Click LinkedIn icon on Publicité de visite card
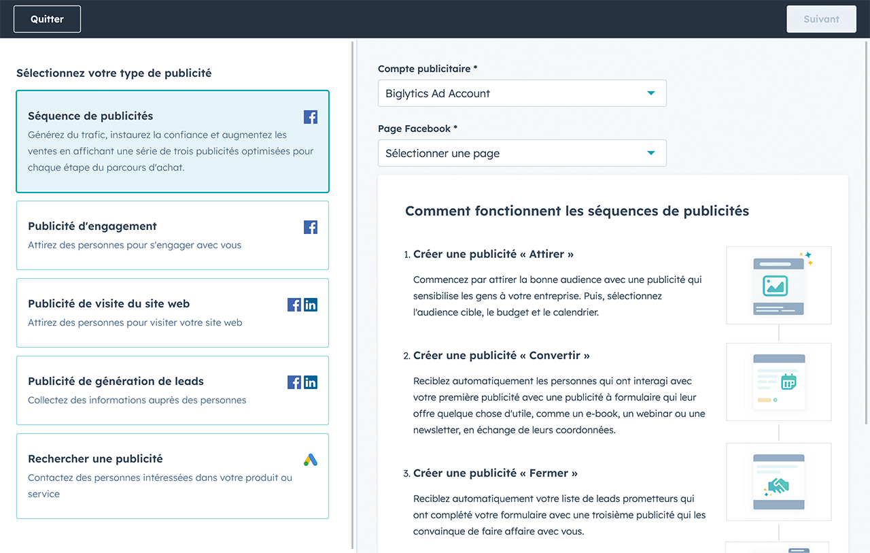Screen dimensions: 870x553 pos(311,305)
